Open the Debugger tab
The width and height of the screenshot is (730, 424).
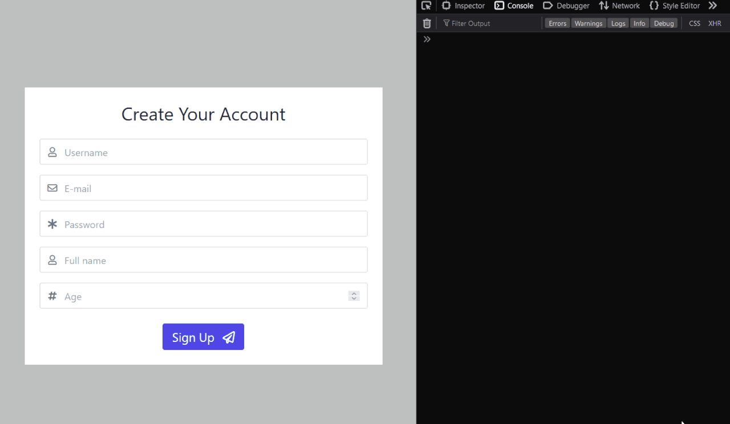[x=566, y=6]
